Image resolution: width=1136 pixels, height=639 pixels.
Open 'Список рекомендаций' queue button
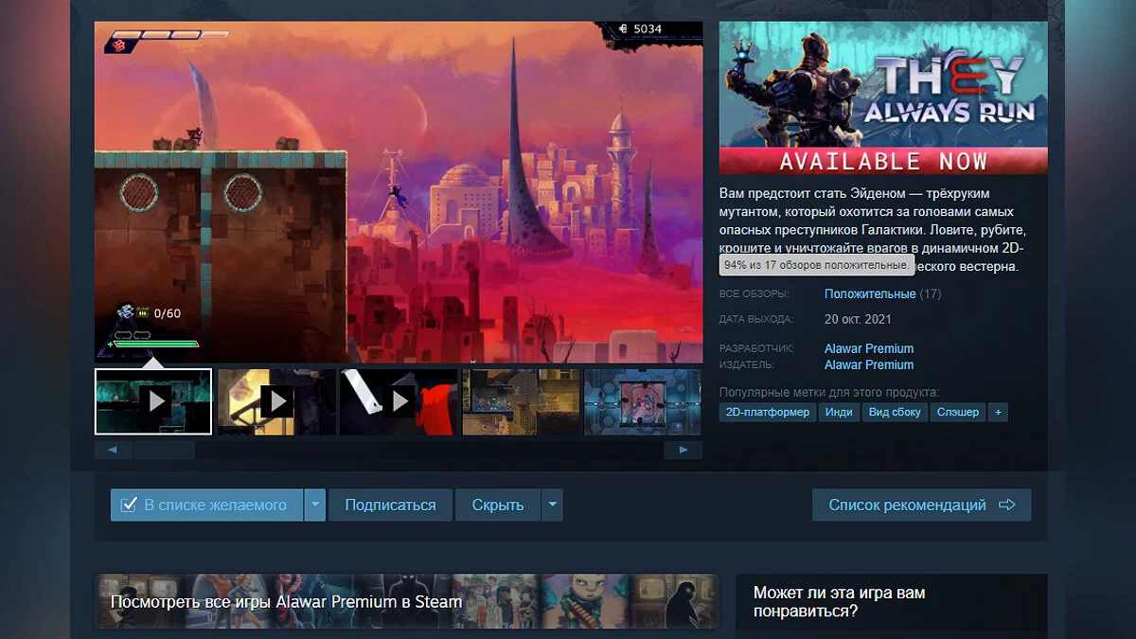(x=922, y=505)
